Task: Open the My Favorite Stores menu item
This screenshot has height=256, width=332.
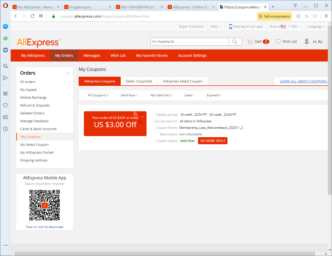Action: pos(152,55)
